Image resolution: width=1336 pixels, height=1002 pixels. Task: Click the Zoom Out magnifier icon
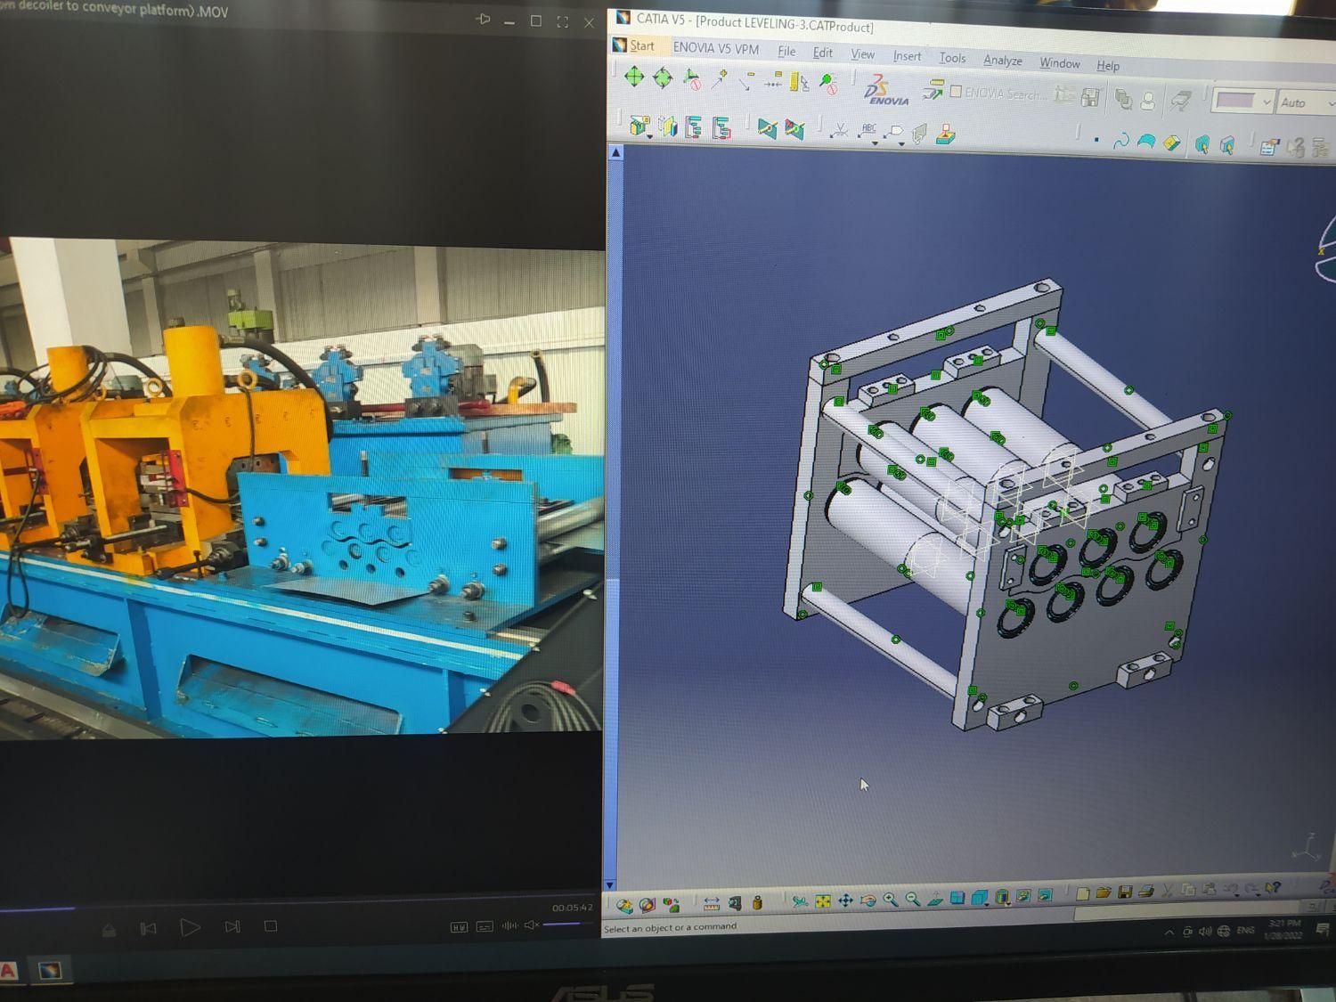pos(912,899)
